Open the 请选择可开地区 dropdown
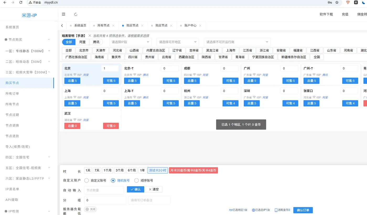367x215 pixels. point(178,42)
